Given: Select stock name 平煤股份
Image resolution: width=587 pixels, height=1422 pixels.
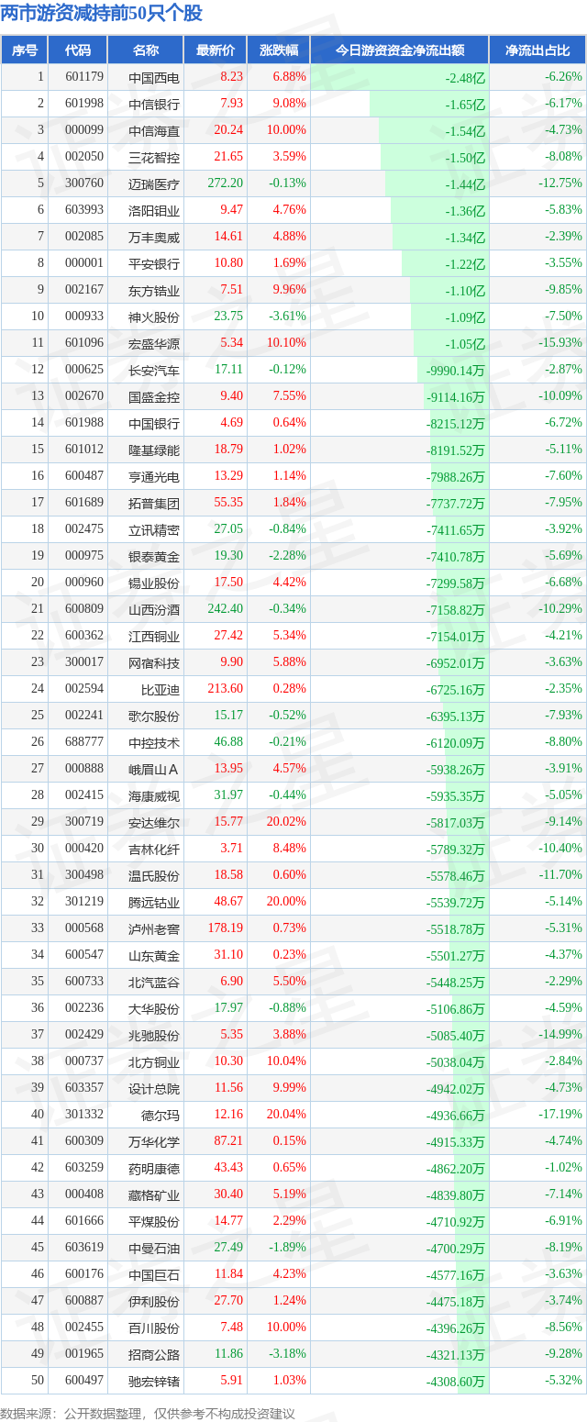Looking at the screenshot, I should (x=154, y=1222).
